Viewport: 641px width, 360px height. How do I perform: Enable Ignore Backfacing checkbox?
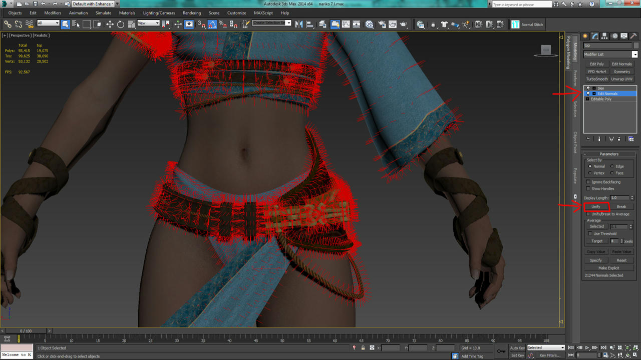coord(588,182)
